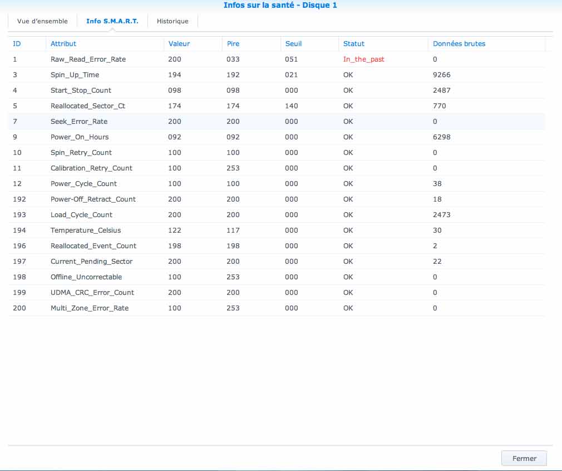562x471 pixels.
Task: Select the UDMA_CRC_Error_Count row
Action: [x=92, y=292]
